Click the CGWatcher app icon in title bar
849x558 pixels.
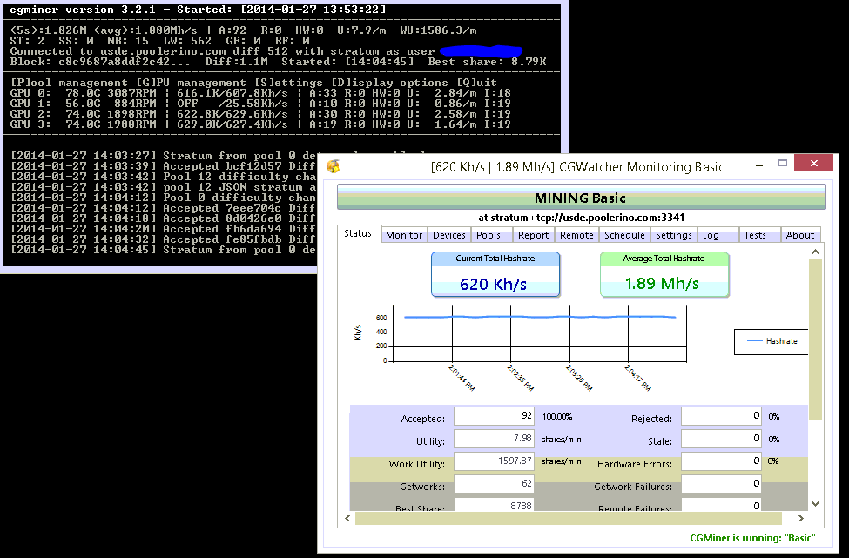point(333,166)
